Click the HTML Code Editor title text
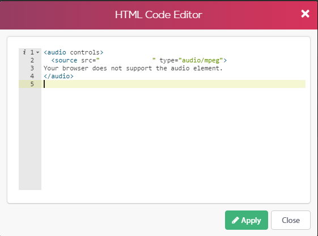 159,15
